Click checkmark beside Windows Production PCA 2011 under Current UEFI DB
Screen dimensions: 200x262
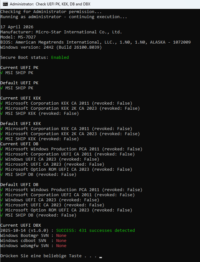pos(2,149)
